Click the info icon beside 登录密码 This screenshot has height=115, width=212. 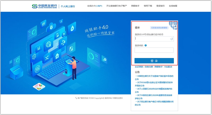click(x=146, y=45)
